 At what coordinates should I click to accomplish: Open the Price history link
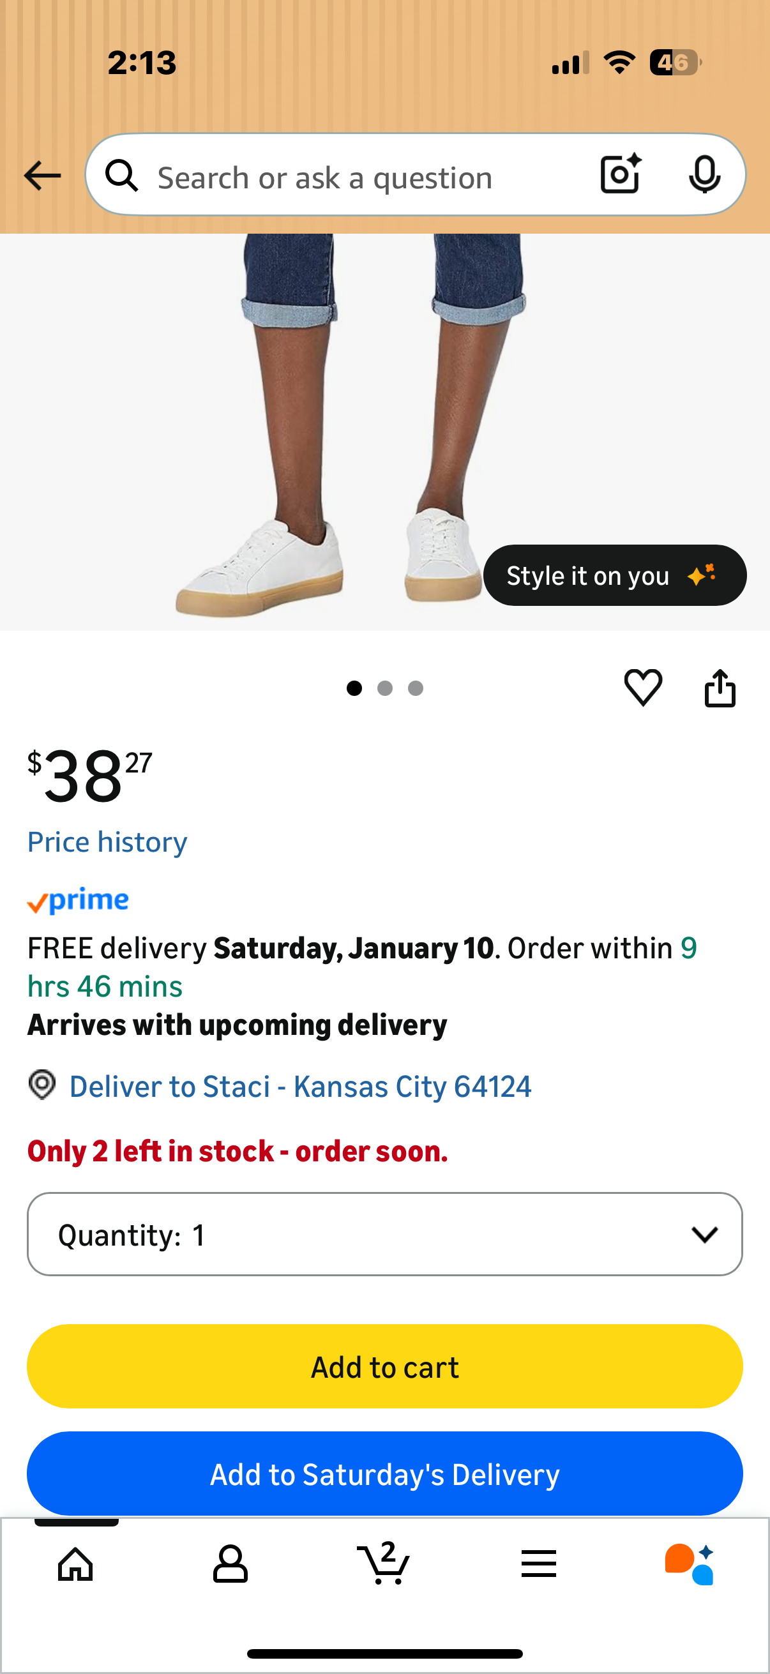point(107,841)
